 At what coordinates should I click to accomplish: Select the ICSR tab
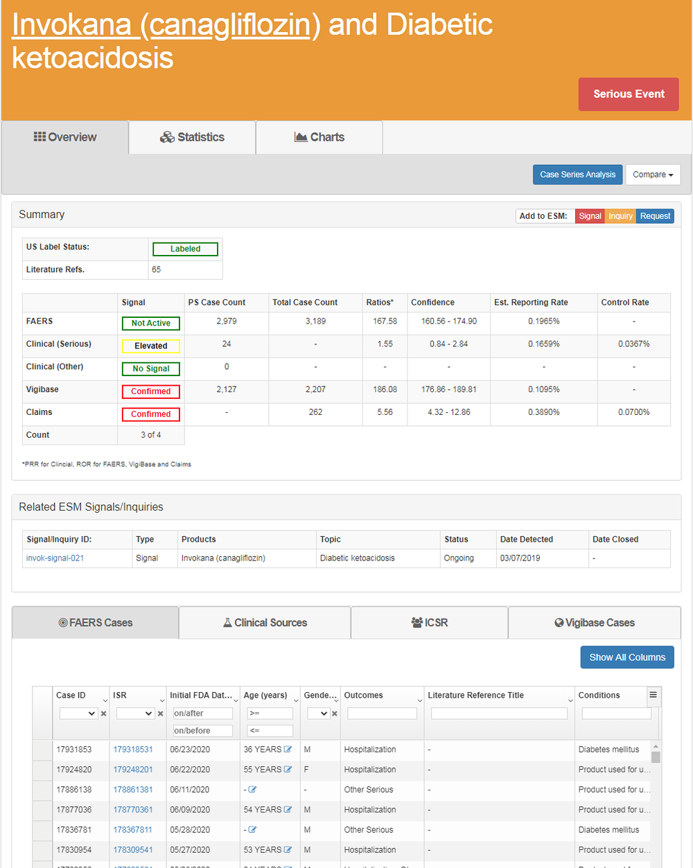coord(430,623)
